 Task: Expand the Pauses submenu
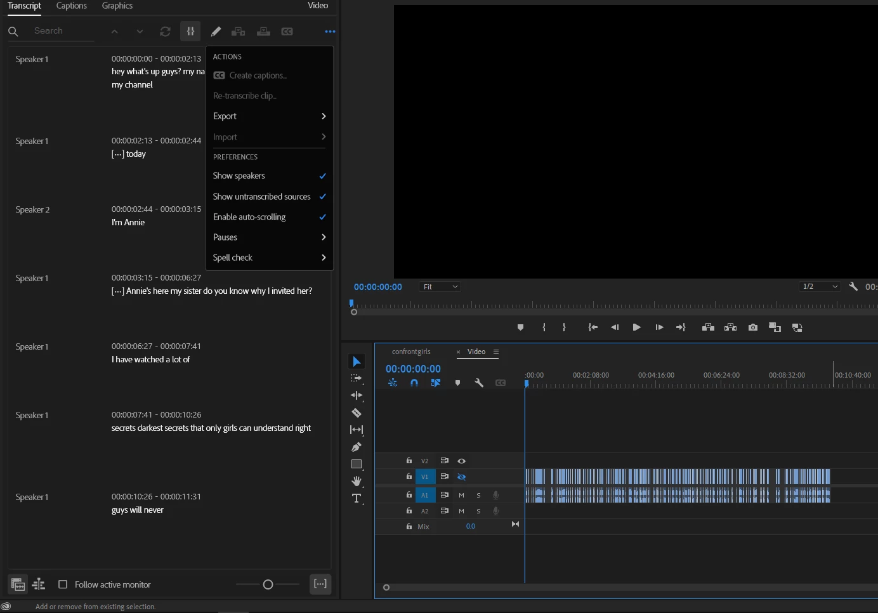pos(269,237)
